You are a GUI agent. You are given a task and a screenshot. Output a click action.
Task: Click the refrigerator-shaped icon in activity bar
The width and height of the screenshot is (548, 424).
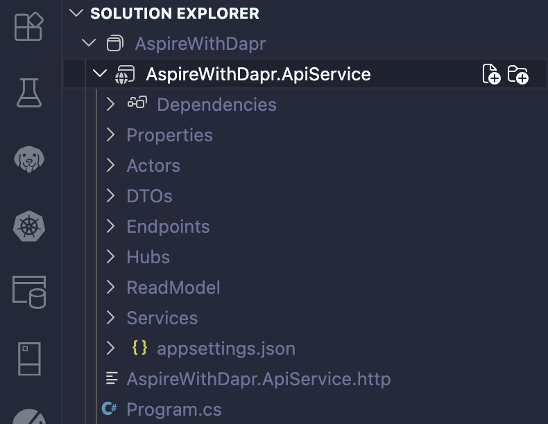point(29,358)
